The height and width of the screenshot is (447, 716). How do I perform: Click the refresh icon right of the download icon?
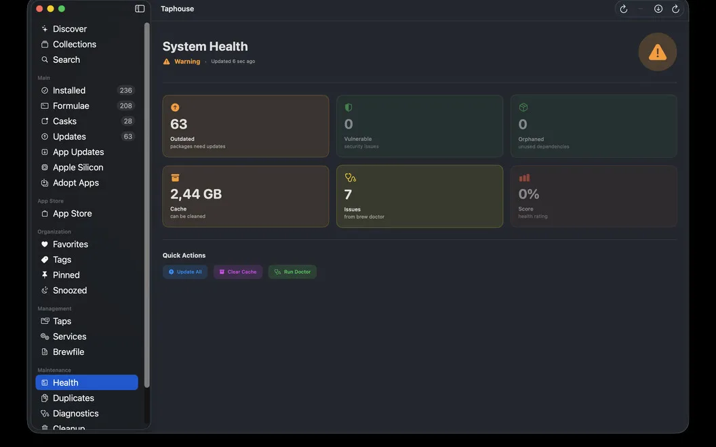(x=675, y=9)
